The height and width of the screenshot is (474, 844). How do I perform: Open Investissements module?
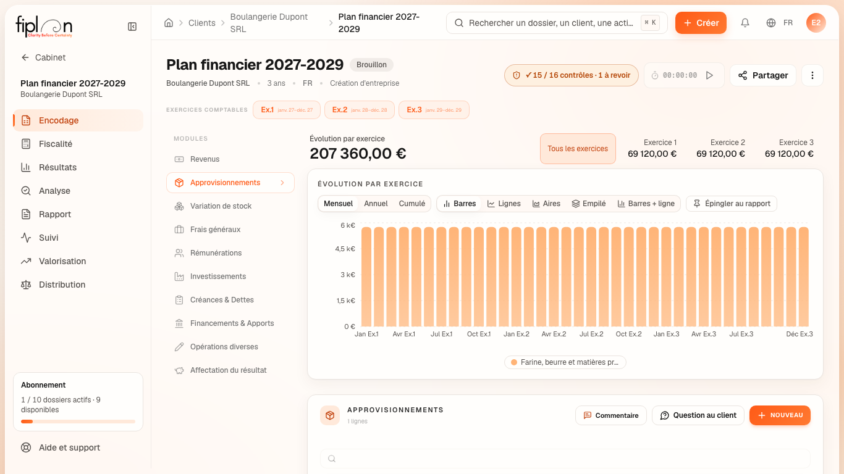[230, 276]
